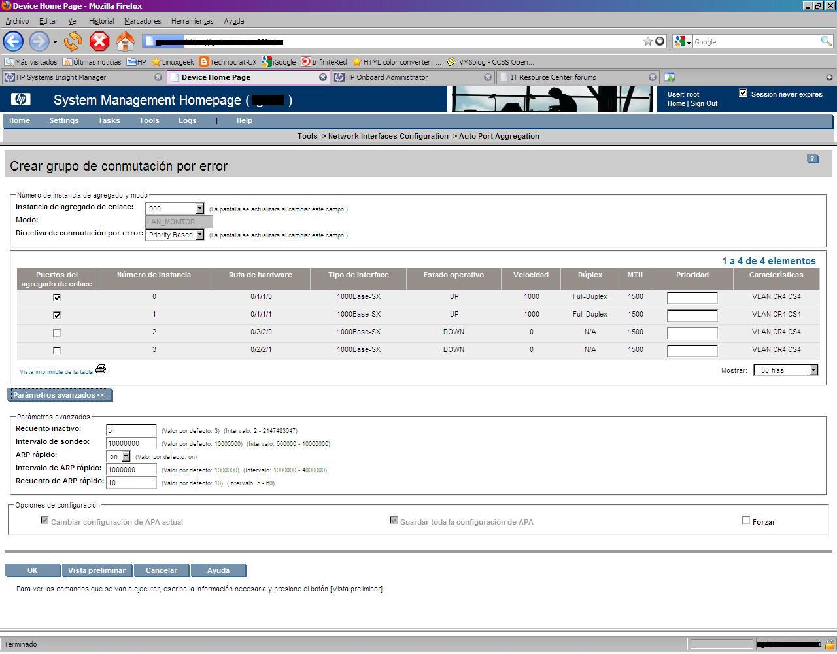Click the home page icon

tap(125, 42)
